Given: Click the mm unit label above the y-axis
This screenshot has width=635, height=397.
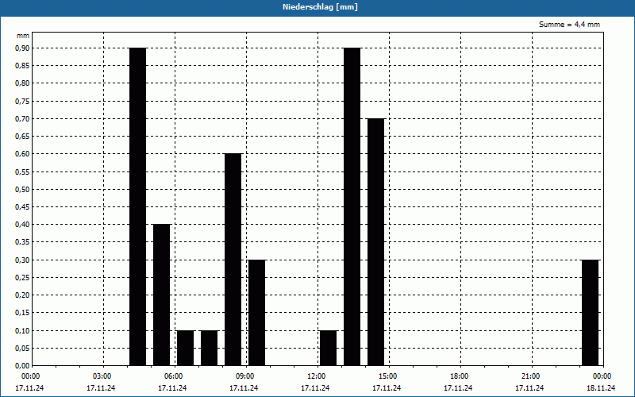Looking at the screenshot, I should click(x=23, y=36).
